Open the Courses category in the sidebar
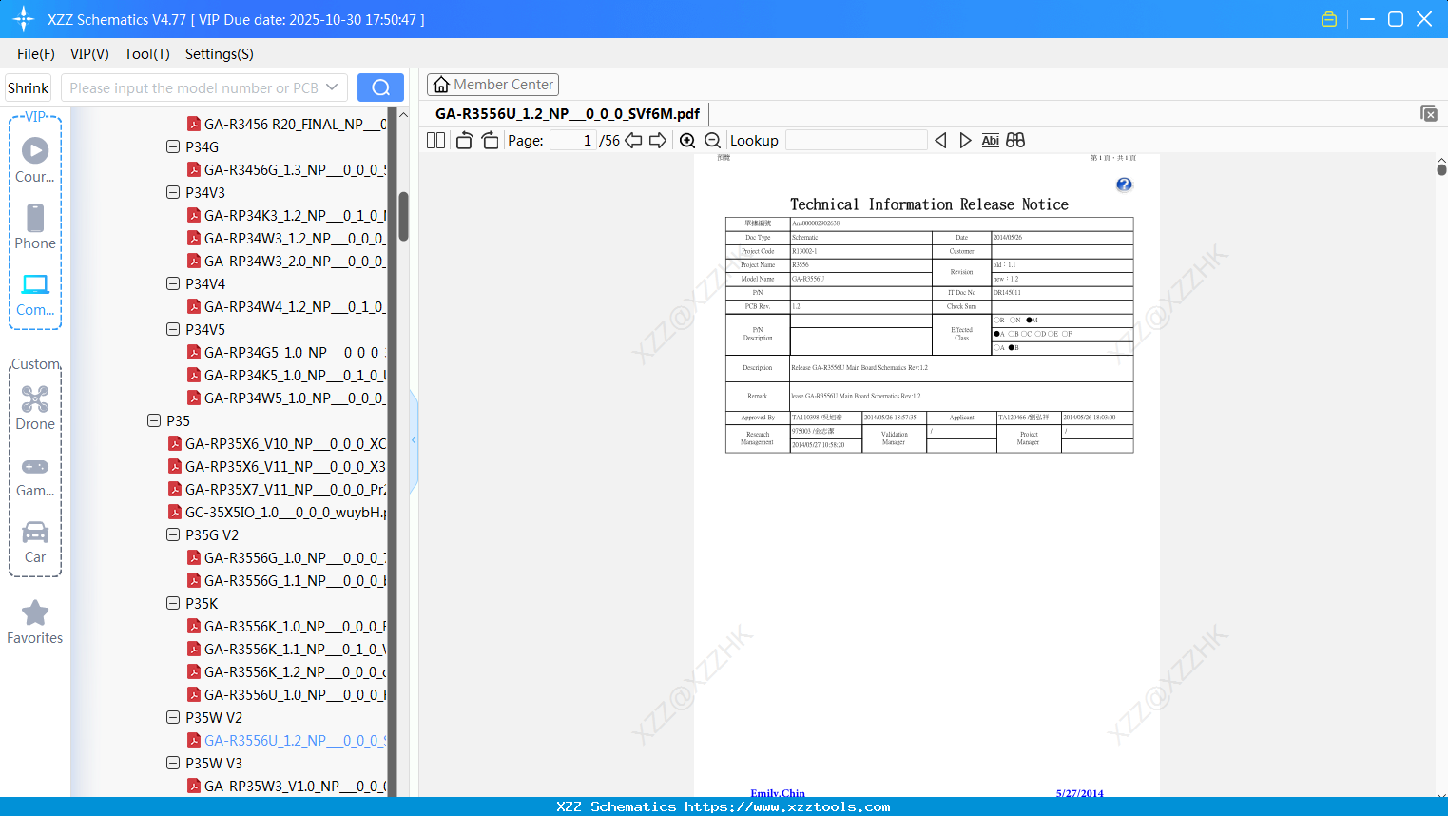1448x816 pixels. click(x=35, y=160)
